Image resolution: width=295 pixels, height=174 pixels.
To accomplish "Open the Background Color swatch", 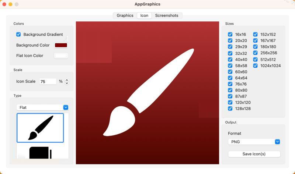I will point(61,45).
